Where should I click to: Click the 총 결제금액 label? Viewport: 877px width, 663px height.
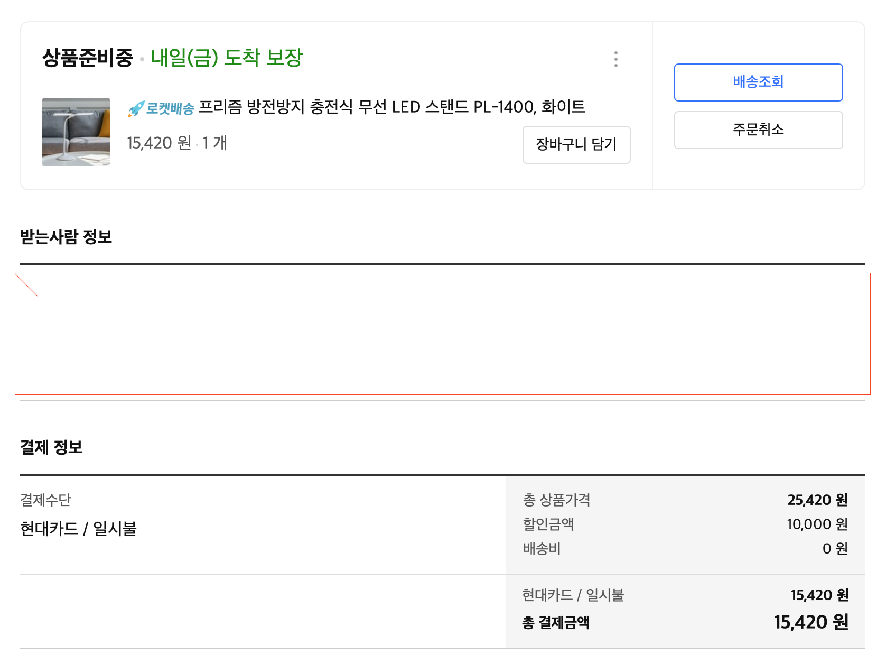coord(556,623)
